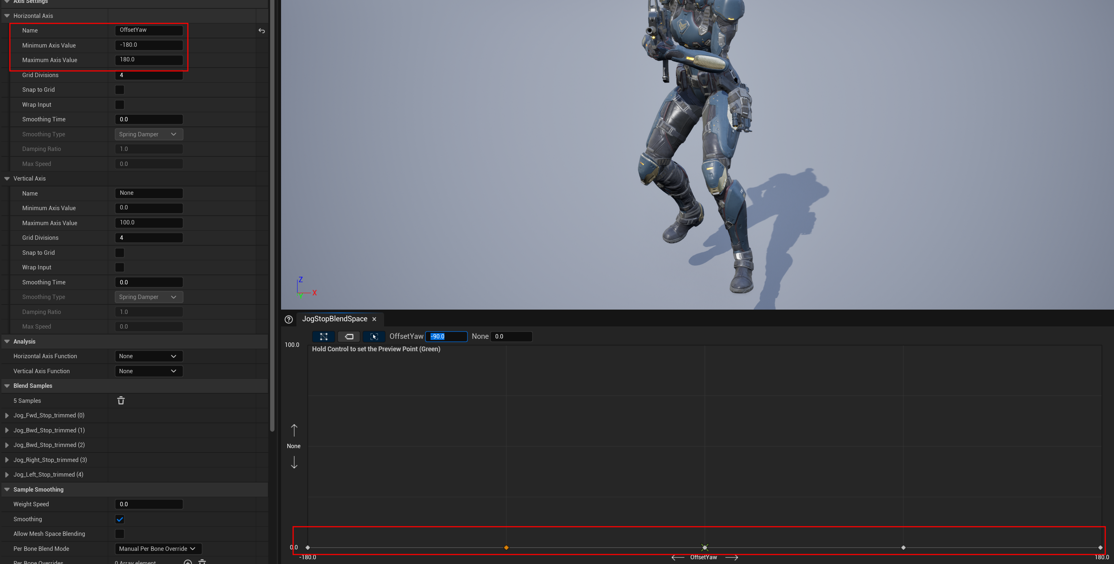Viewport: 1114px width, 564px height.
Task: Enable Allow Mesh Space Blending
Action: (x=120, y=534)
